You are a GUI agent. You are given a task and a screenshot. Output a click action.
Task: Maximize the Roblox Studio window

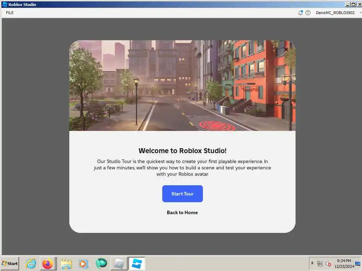(x=354, y=4)
